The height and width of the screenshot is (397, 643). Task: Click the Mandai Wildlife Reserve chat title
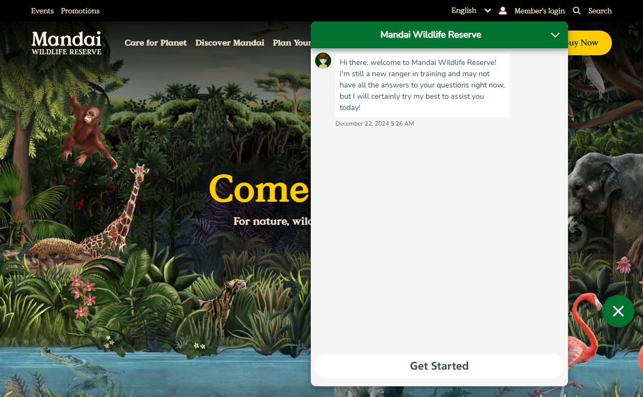[x=431, y=35]
